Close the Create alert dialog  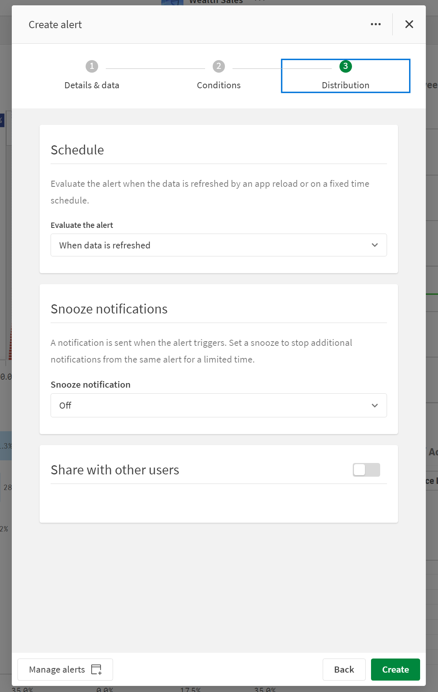[409, 24]
